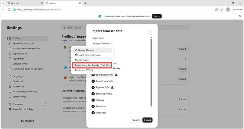Refresh the page with the reload icon
This screenshot has height=129, width=244.
point(9,9)
